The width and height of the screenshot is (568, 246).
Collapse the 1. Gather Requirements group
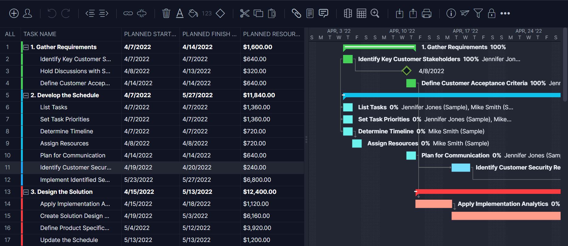(26, 47)
